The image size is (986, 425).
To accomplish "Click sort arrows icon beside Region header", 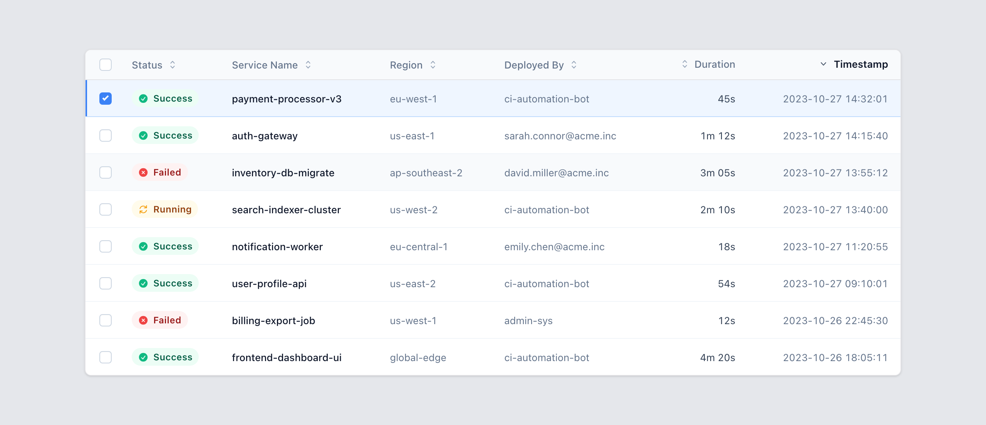I will (433, 65).
